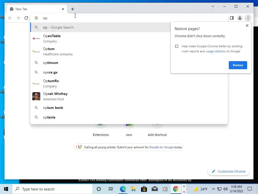Open the volume speaker tray icon
258x194 pixels.
pos(225,189)
